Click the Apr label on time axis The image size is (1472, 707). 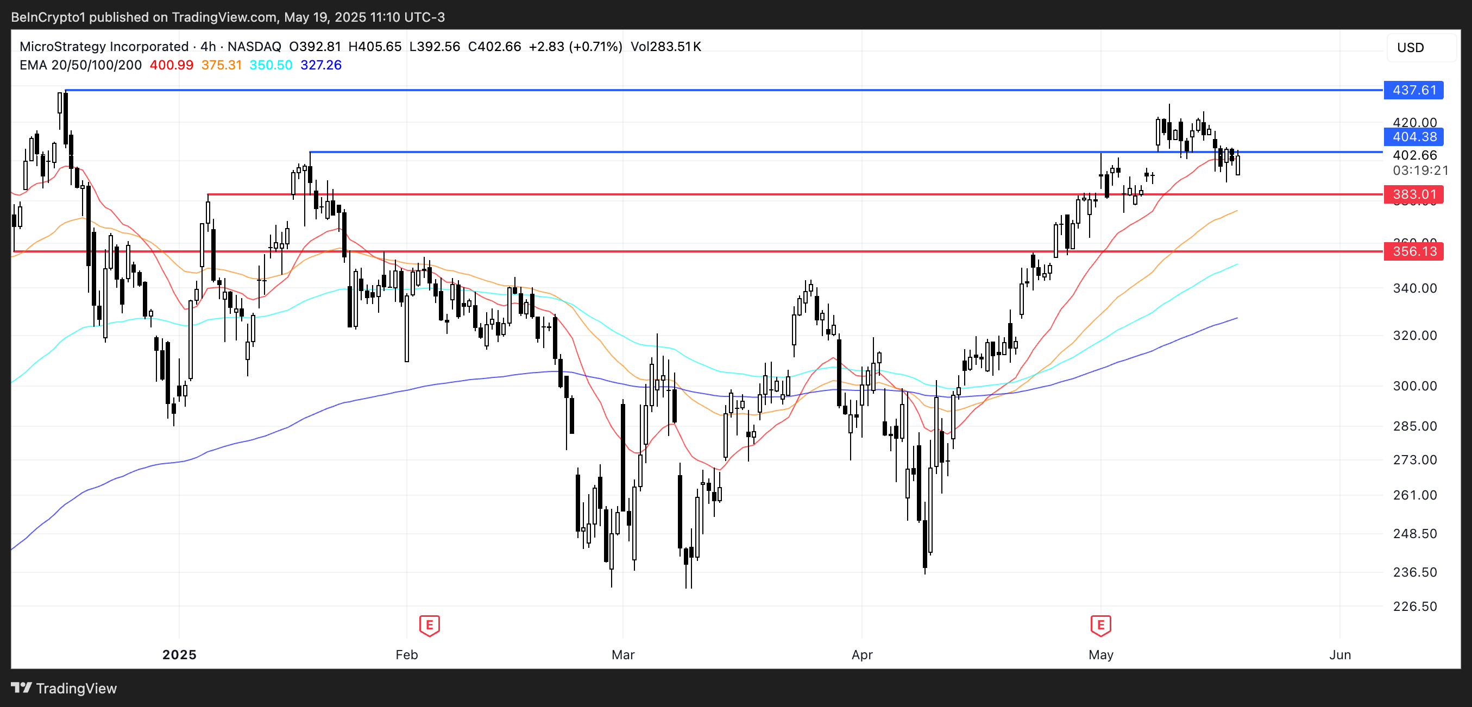point(861,654)
